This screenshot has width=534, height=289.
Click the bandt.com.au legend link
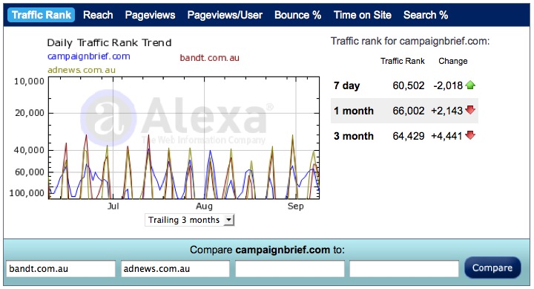click(209, 58)
